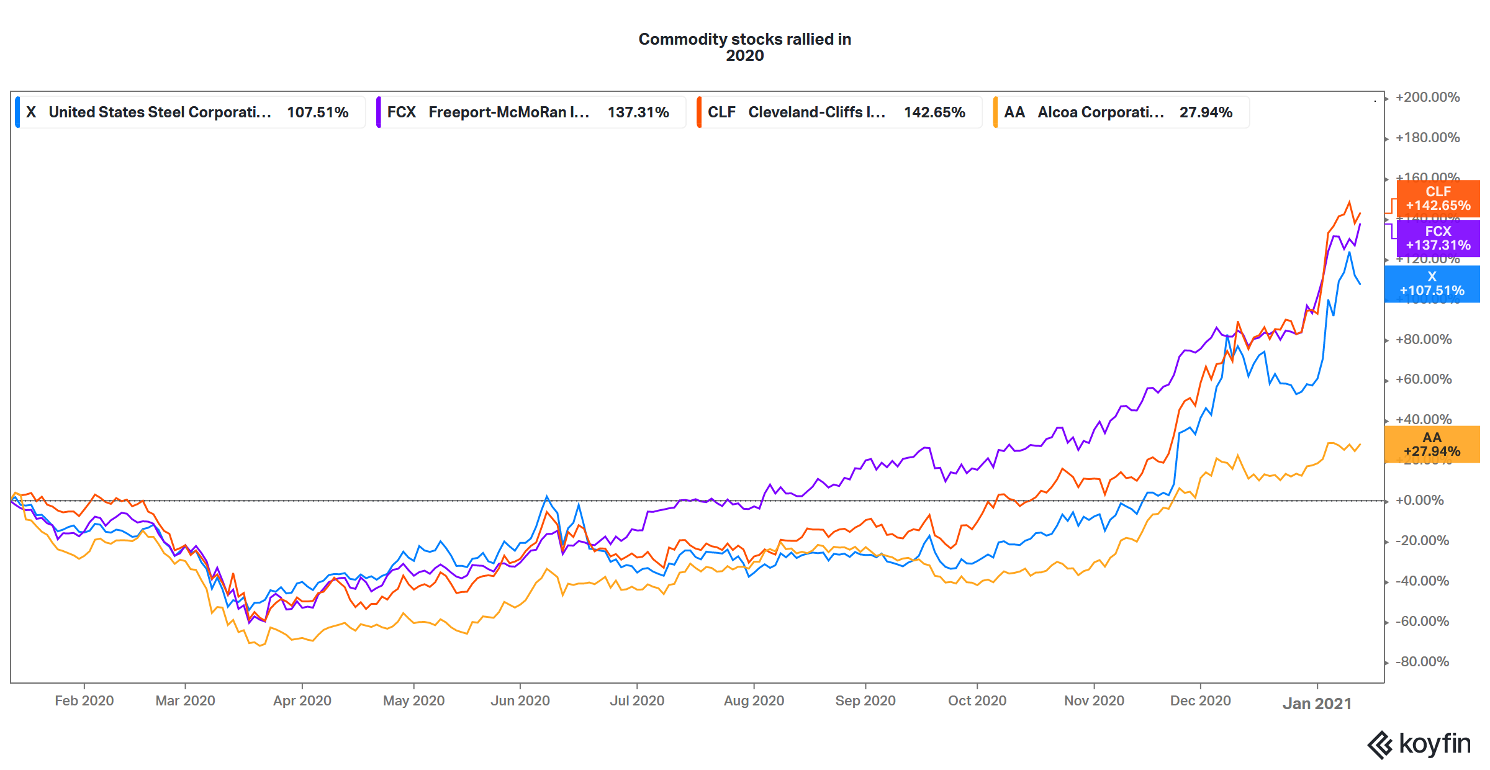Click the '+200.00%' y-axis label

click(1428, 97)
